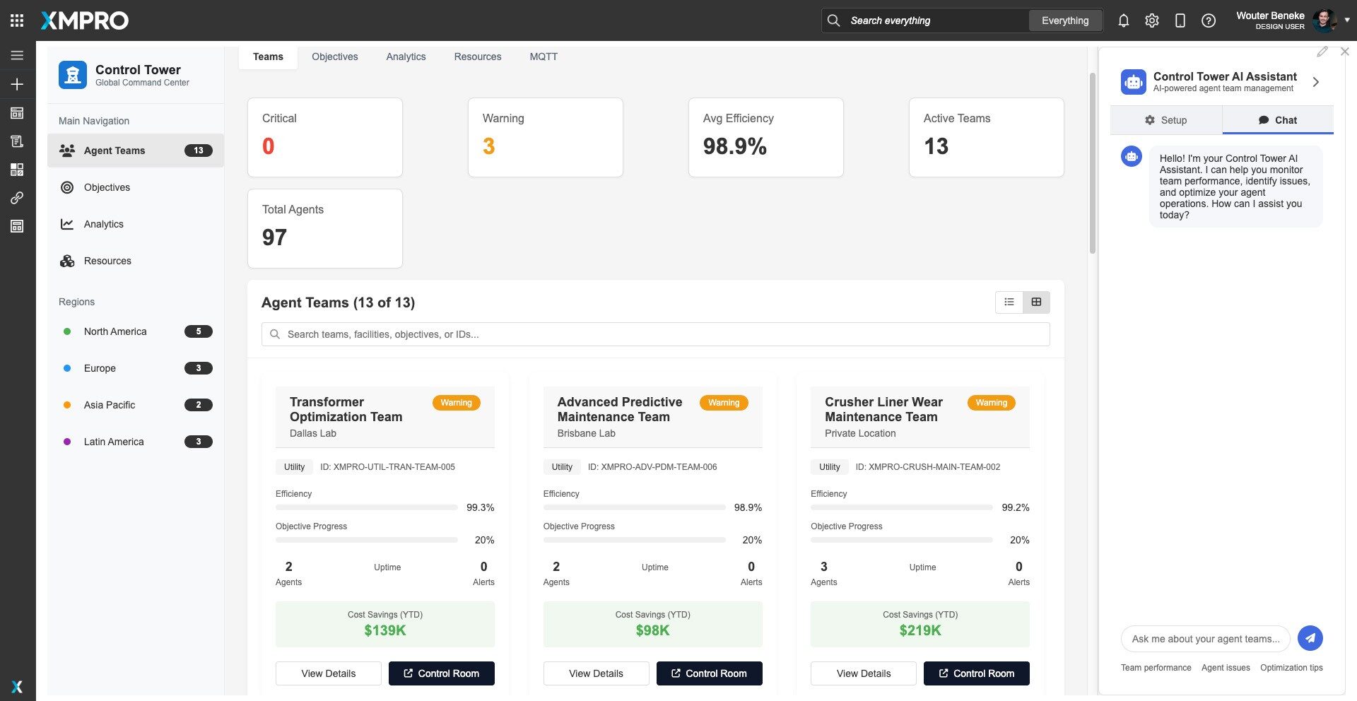Click the main page vertical scrollbar
The height and width of the screenshot is (701, 1357).
pyautogui.click(x=1092, y=163)
